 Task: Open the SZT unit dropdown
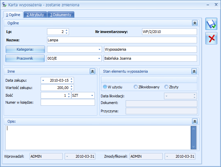[x=92, y=95]
